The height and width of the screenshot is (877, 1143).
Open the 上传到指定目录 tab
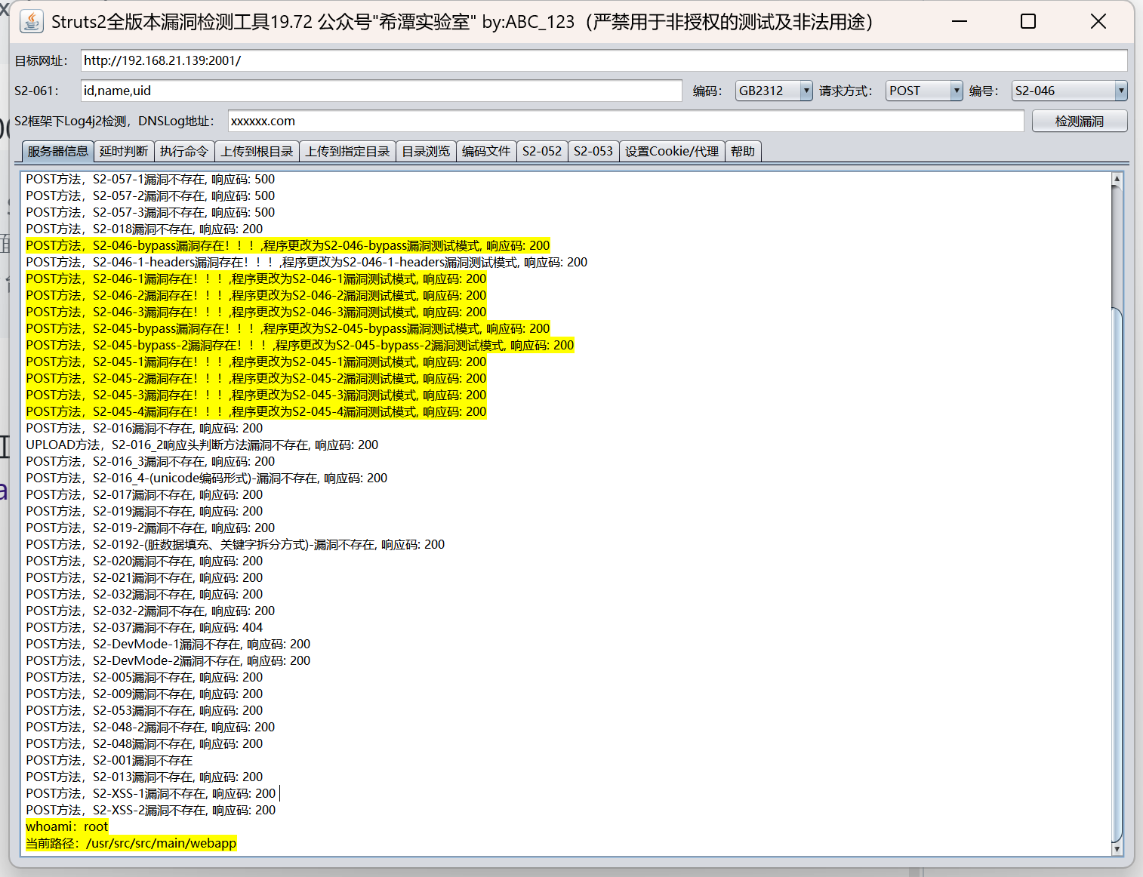click(347, 151)
